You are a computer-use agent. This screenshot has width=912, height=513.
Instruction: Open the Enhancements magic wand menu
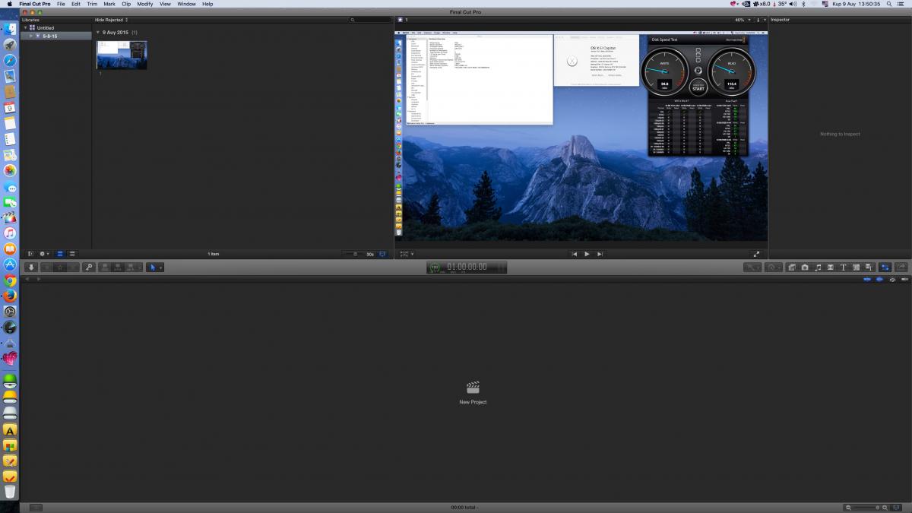point(752,268)
